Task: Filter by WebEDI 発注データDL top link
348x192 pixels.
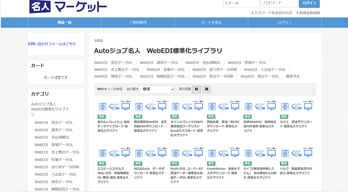Action: click(260, 77)
